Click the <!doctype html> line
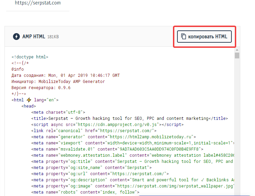255x196 pixels. point(30,57)
